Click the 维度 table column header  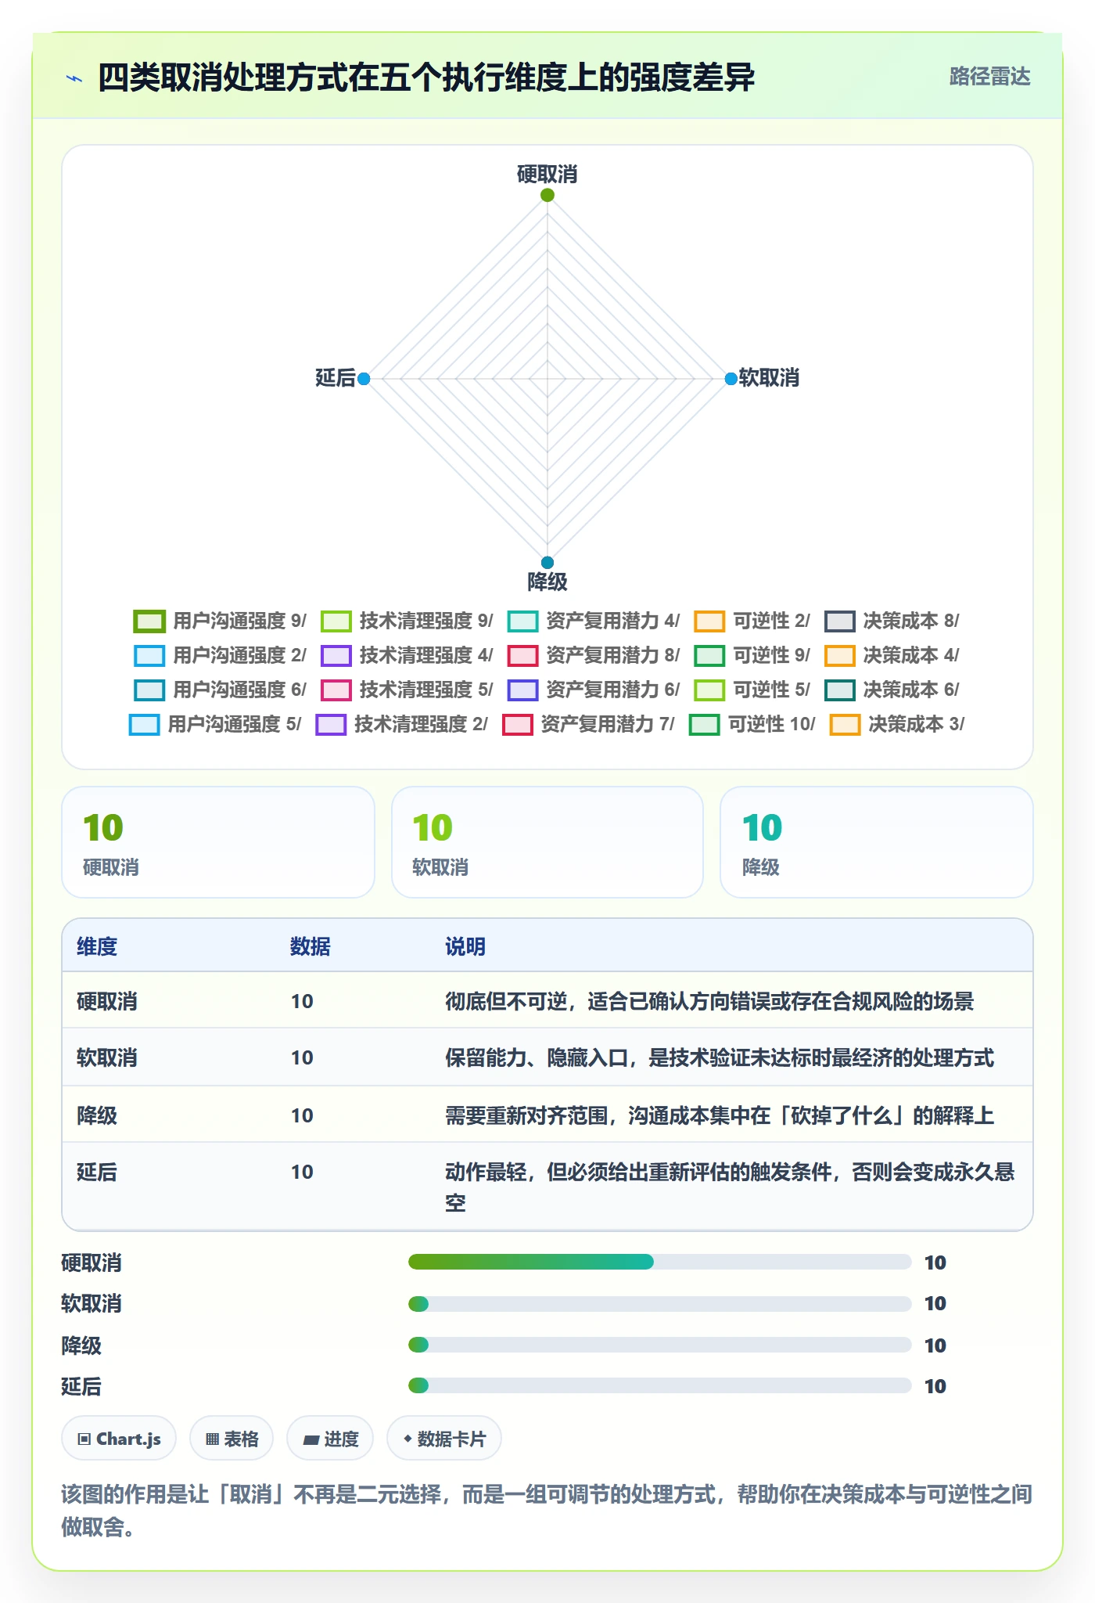point(97,946)
